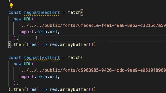
Task: Click the font path string starting with 6fecec1e
Action: [92, 25]
